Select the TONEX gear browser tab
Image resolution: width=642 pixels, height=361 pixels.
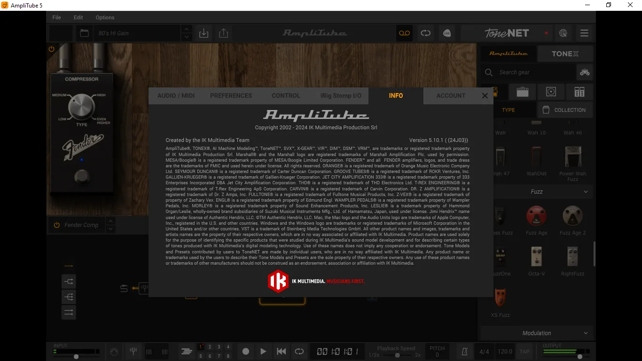(x=565, y=54)
